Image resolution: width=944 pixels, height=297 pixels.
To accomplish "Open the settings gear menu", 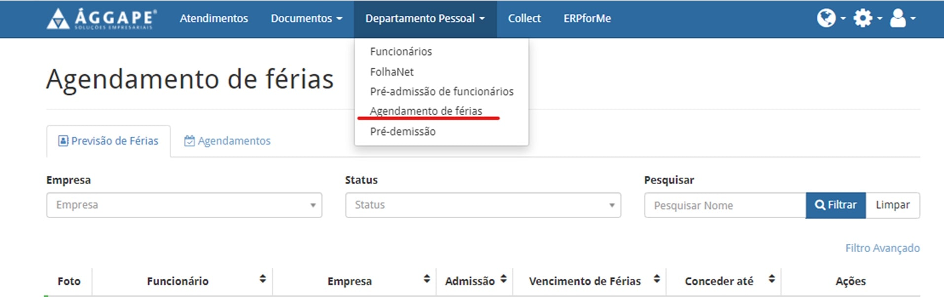I will coord(866,19).
